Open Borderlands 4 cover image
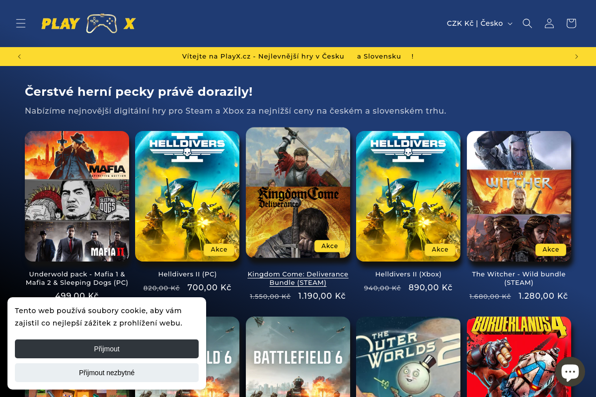The image size is (596, 397). pos(519,357)
